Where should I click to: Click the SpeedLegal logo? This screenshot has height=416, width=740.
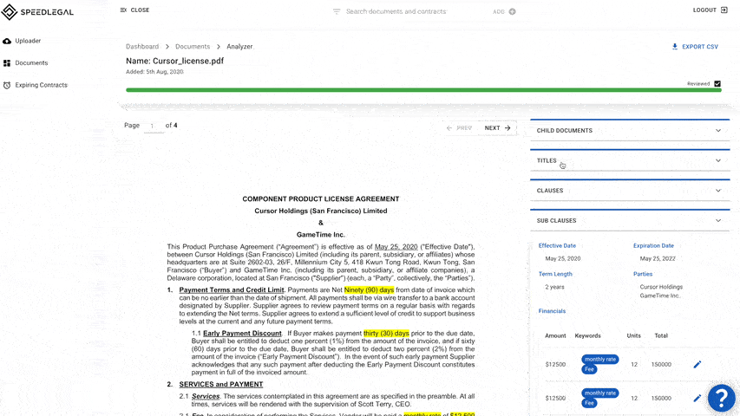[x=37, y=12]
